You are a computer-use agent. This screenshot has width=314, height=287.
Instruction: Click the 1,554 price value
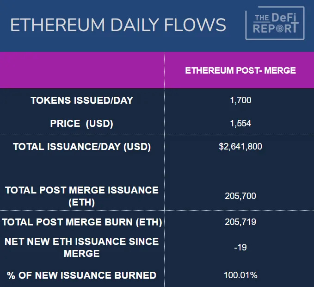tap(240, 124)
